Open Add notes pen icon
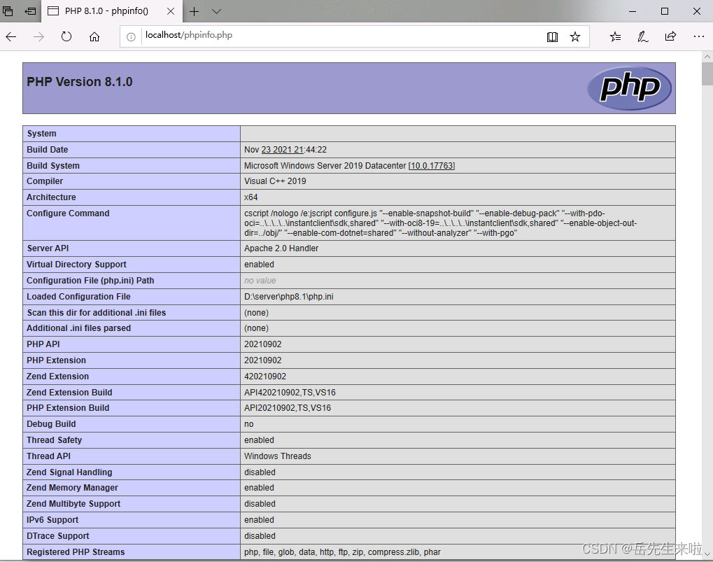 pos(642,37)
